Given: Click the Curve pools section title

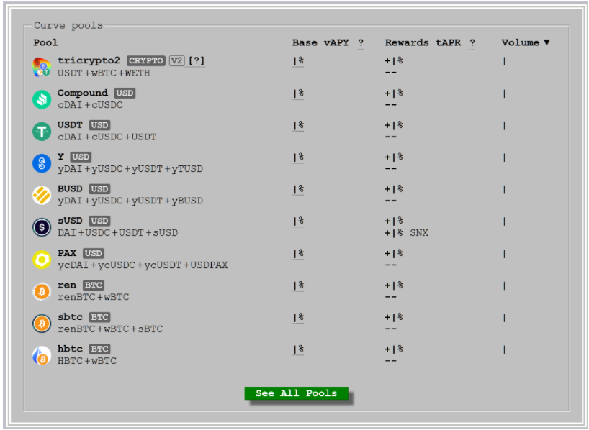Looking at the screenshot, I should click(x=68, y=25).
